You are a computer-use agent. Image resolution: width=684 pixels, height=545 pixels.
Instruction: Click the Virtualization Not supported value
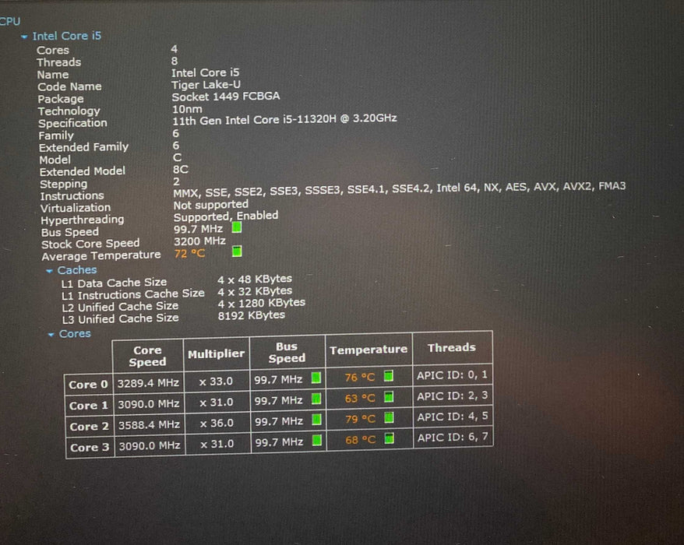[210, 205]
